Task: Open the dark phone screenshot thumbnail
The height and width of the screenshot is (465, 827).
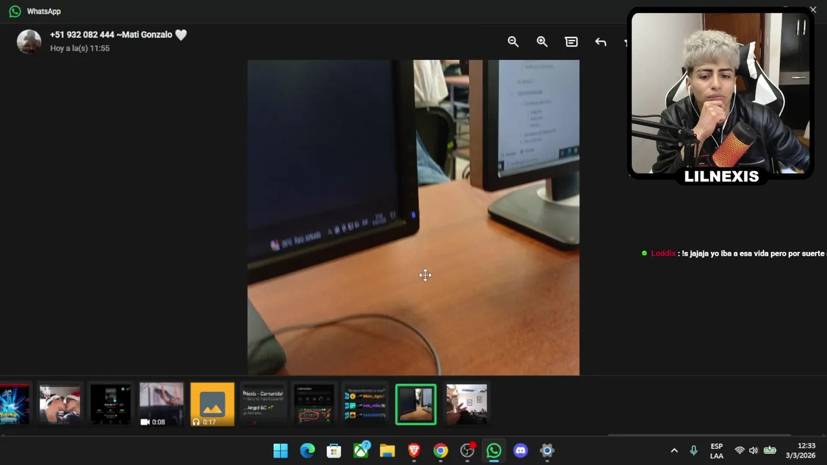Action: pos(110,404)
